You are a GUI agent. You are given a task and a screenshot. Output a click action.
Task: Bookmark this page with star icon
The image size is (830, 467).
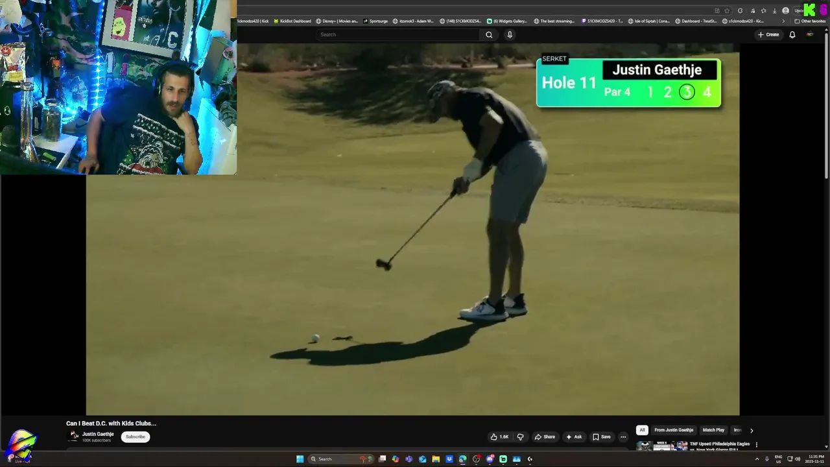coord(727,11)
